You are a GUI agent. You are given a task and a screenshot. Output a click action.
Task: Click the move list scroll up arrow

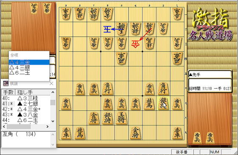[53, 92]
